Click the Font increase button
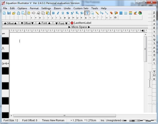This screenshot has height=124, width=158. point(44,23)
